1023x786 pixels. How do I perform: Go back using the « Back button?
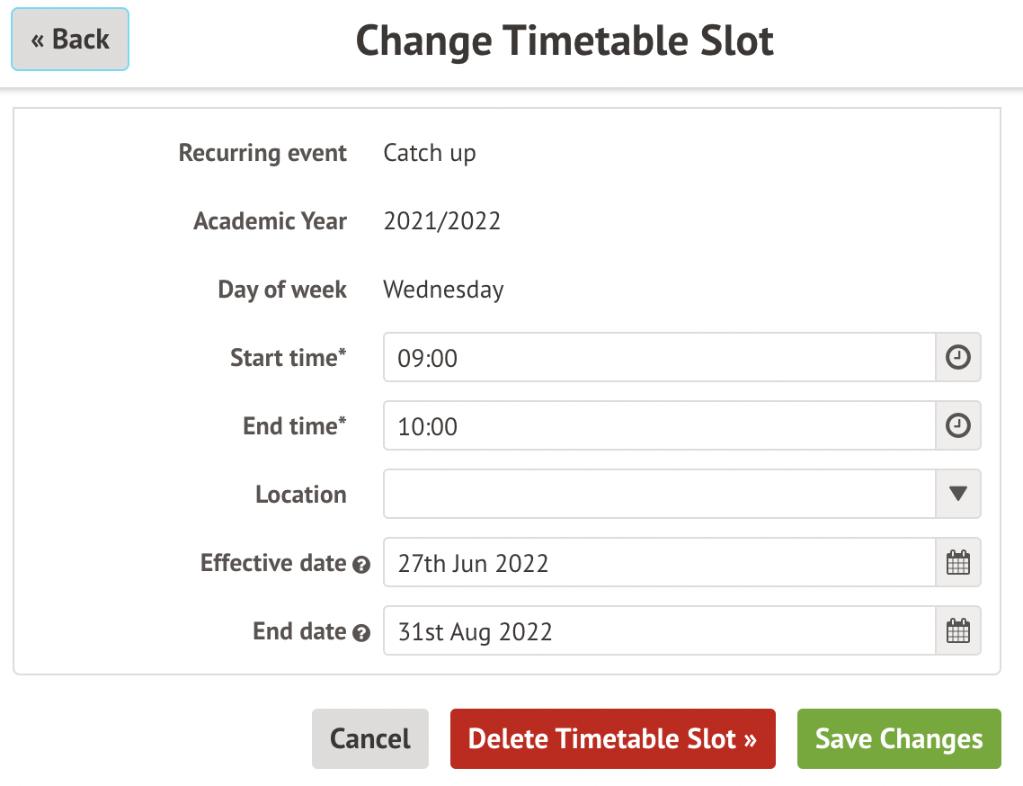pyautogui.click(x=70, y=40)
